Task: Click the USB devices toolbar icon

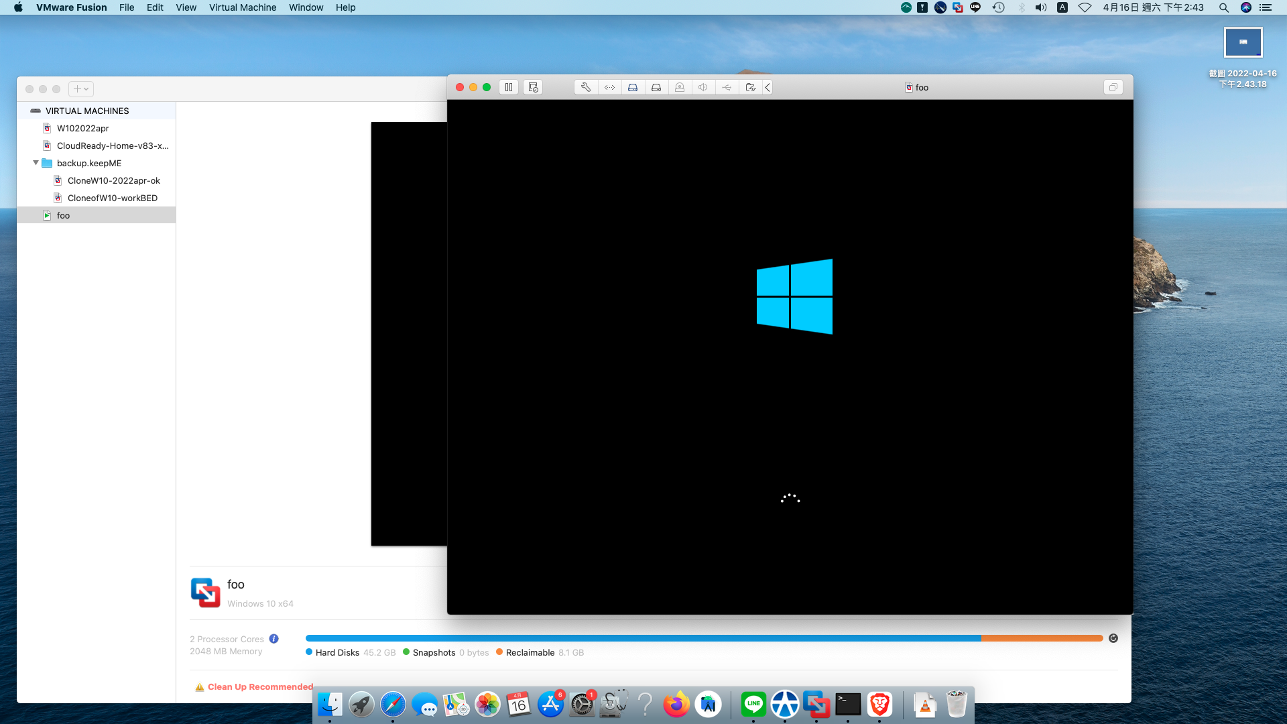Action: [727, 87]
